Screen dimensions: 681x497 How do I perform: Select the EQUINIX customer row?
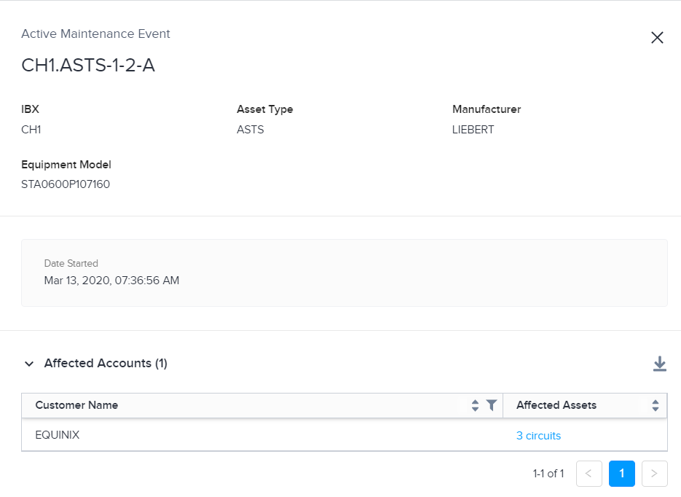pos(345,435)
